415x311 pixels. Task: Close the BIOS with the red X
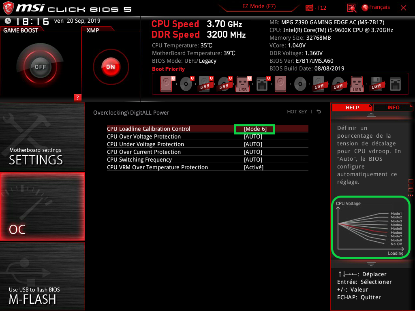(403, 8)
